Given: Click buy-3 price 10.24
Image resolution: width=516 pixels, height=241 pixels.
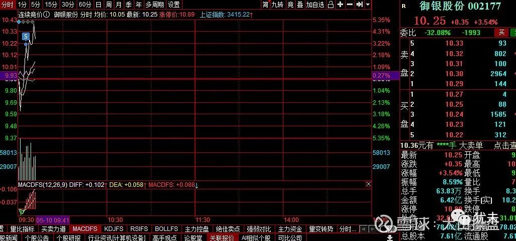Looking at the screenshot, I should click(x=454, y=114).
